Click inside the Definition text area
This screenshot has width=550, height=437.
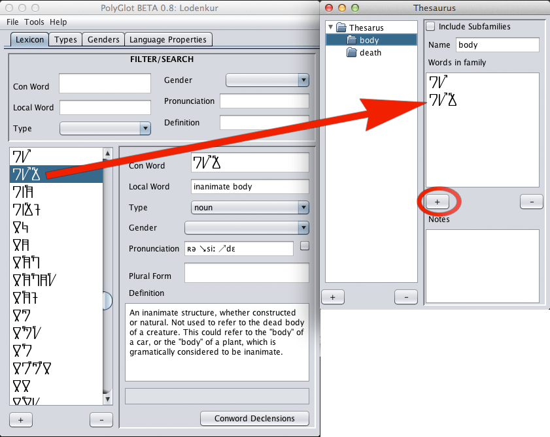click(x=217, y=342)
